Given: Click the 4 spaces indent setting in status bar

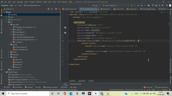Looking at the screenshot, I should [165, 90].
